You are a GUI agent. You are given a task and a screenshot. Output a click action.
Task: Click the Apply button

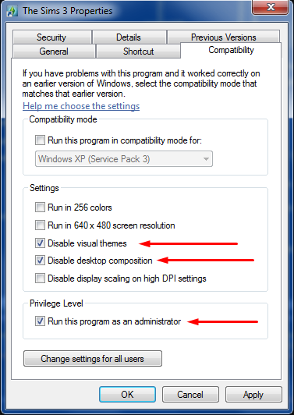click(253, 395)
